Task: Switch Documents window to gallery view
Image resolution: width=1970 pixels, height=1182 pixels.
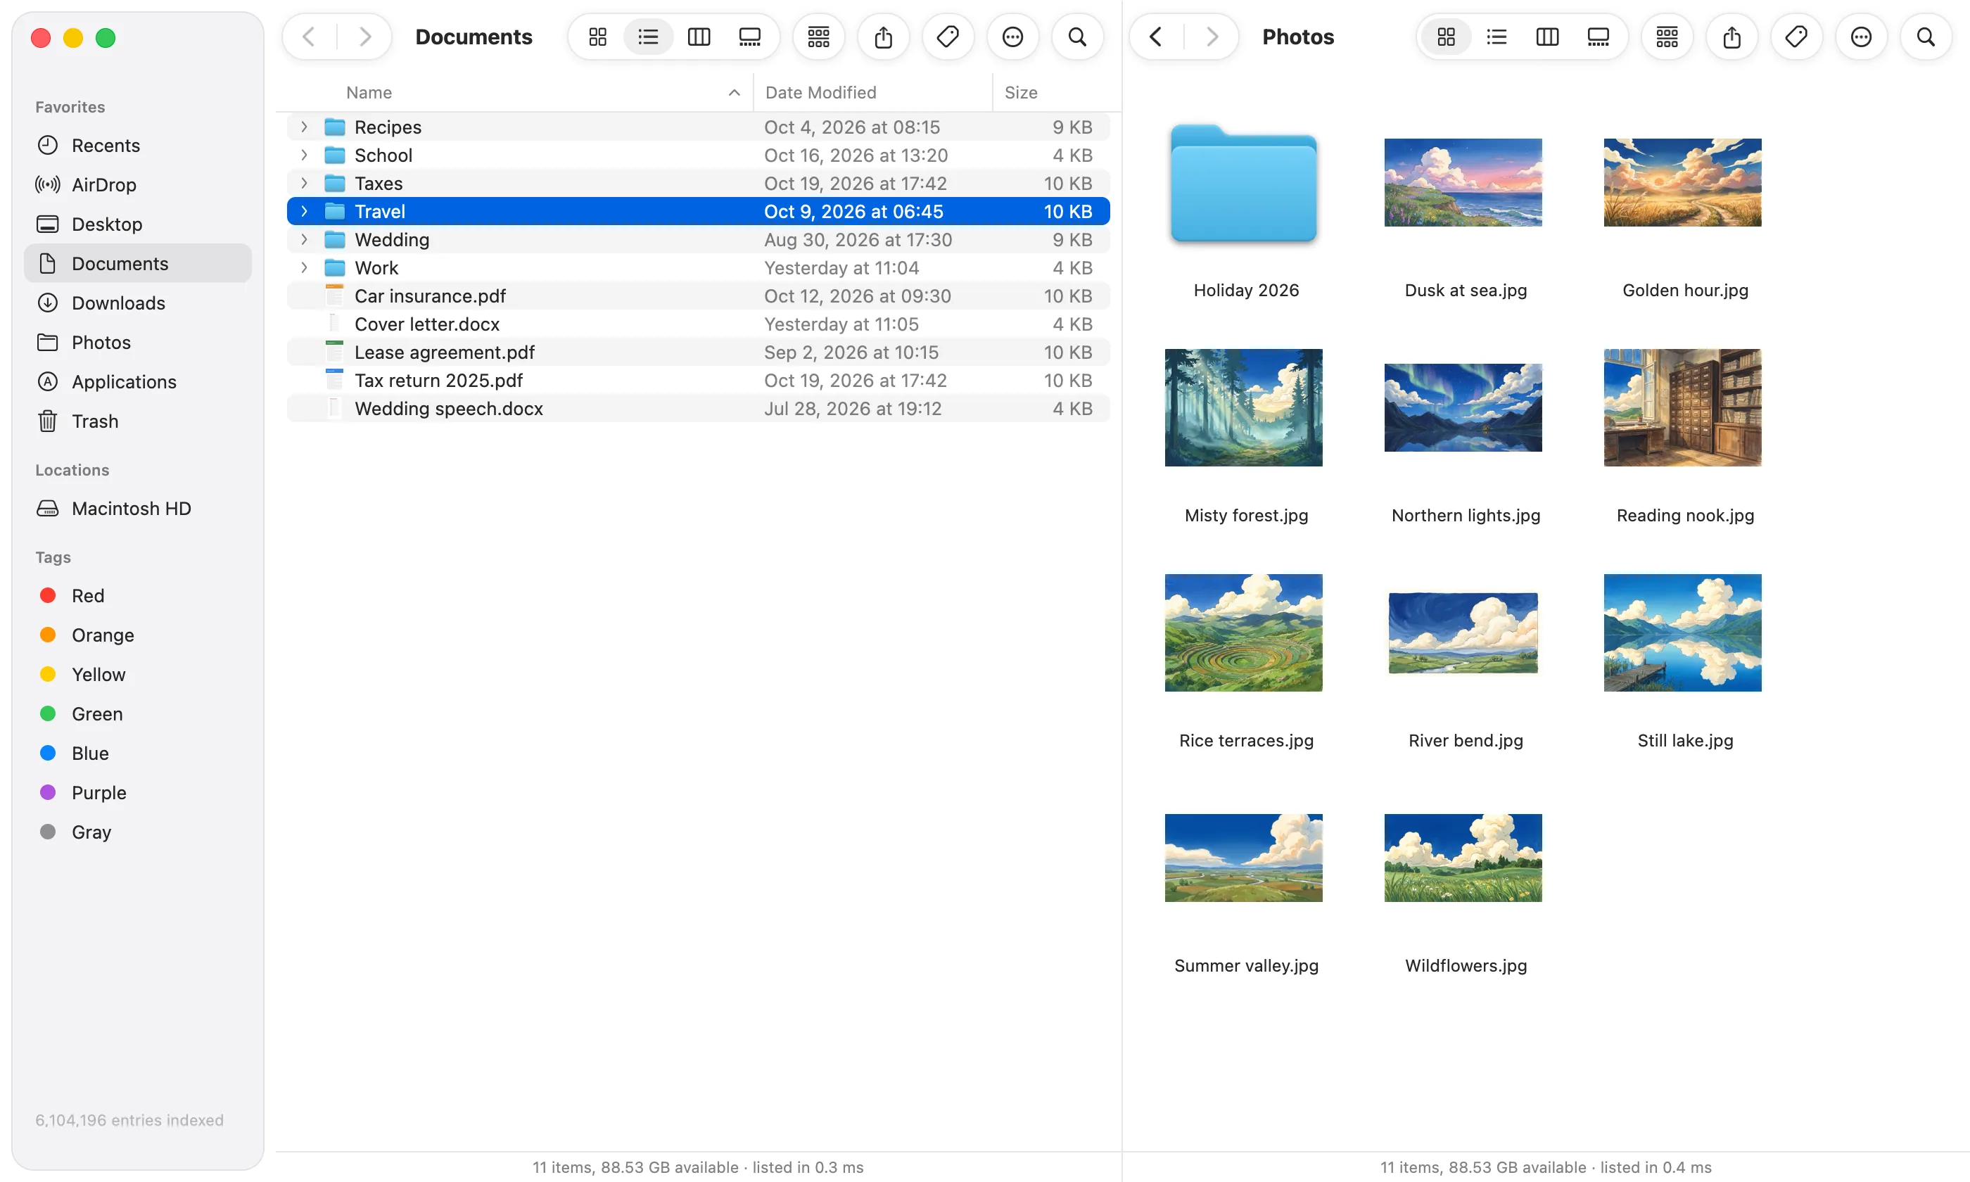Action: tap(750, 37)
